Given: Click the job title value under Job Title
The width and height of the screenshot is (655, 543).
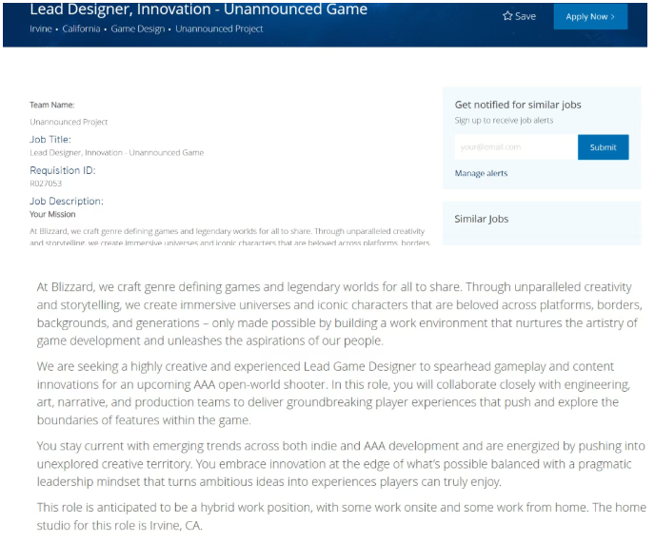Looking at the screenshot, I should point(116,152).
